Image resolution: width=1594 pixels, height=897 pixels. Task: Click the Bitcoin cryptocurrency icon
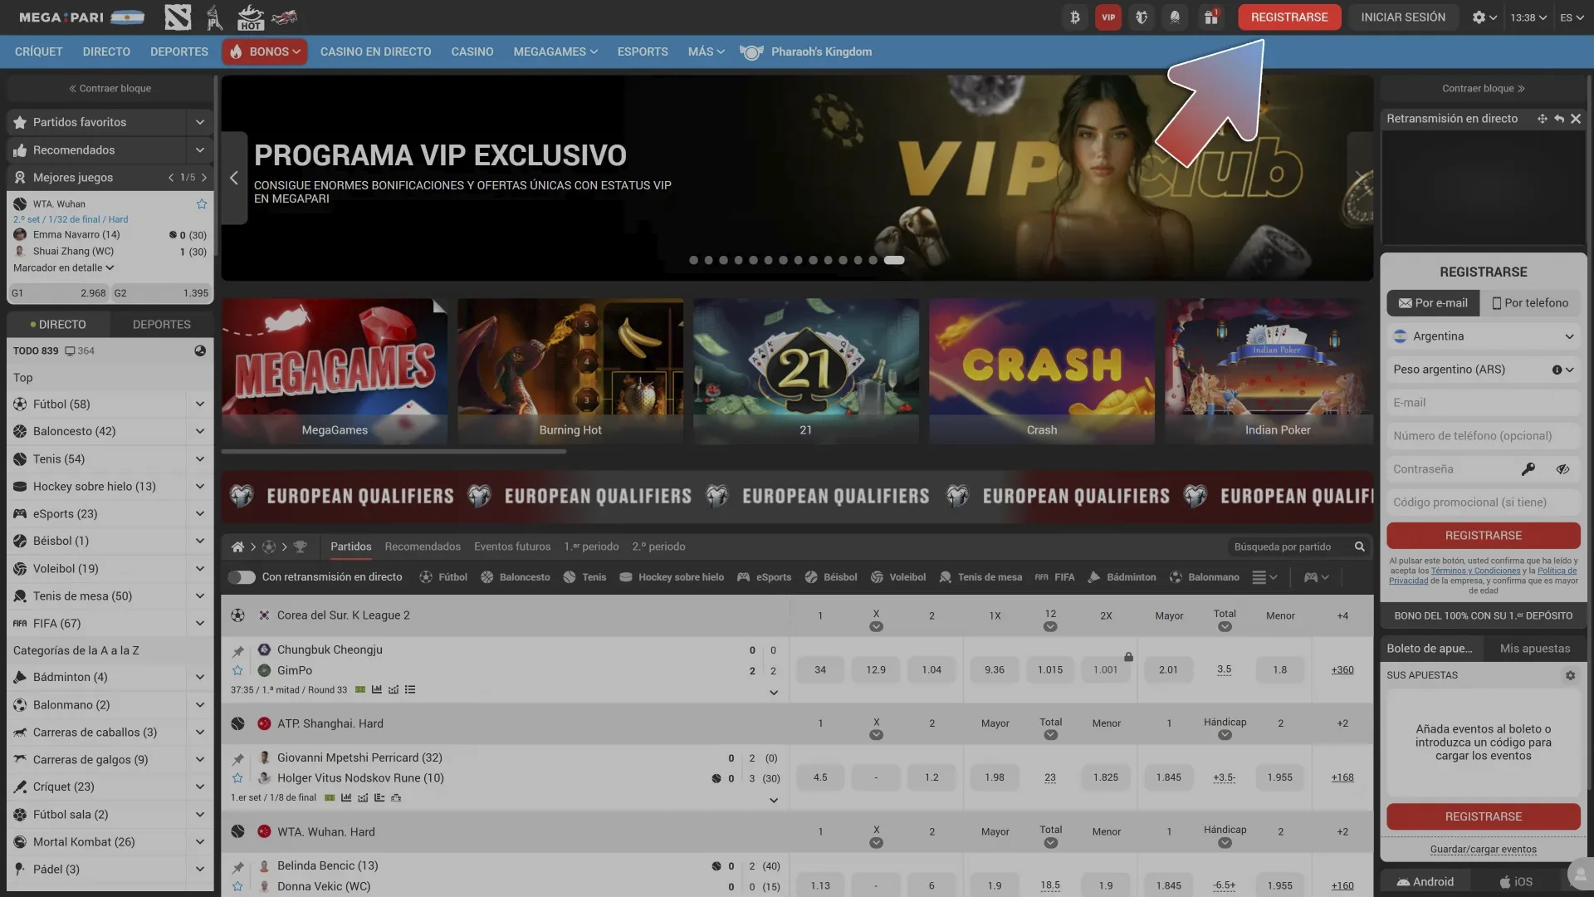[1075, 17]
